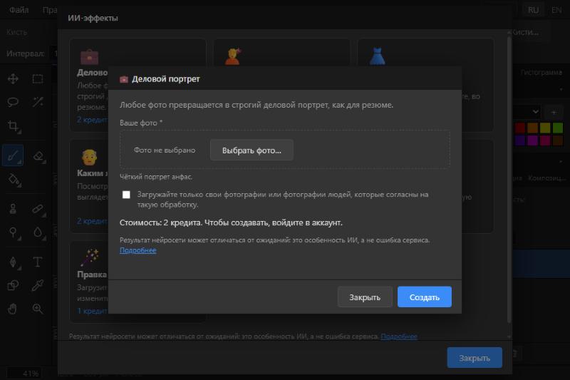Select the Healing bandage tool
Image resolution: width=570 pixels, height=380 pixels.
pyautogui.click(x=38, y=209)
